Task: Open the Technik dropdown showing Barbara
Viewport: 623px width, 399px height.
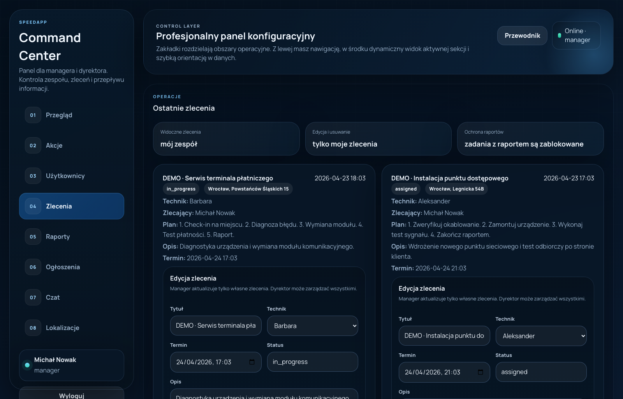Action: pos(312,326)
